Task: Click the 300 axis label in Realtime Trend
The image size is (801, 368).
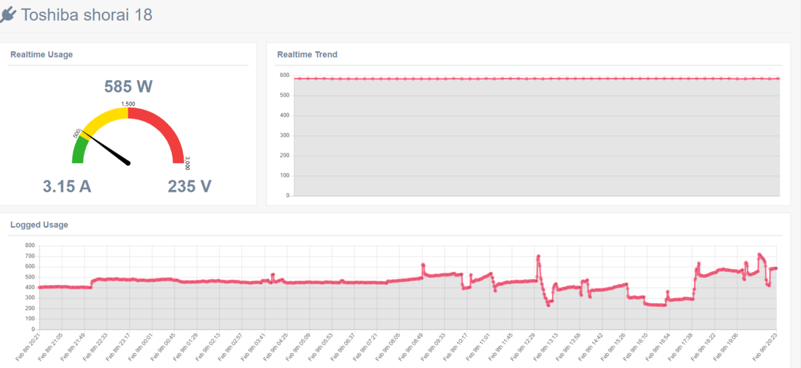Action: tap(284, 136)
